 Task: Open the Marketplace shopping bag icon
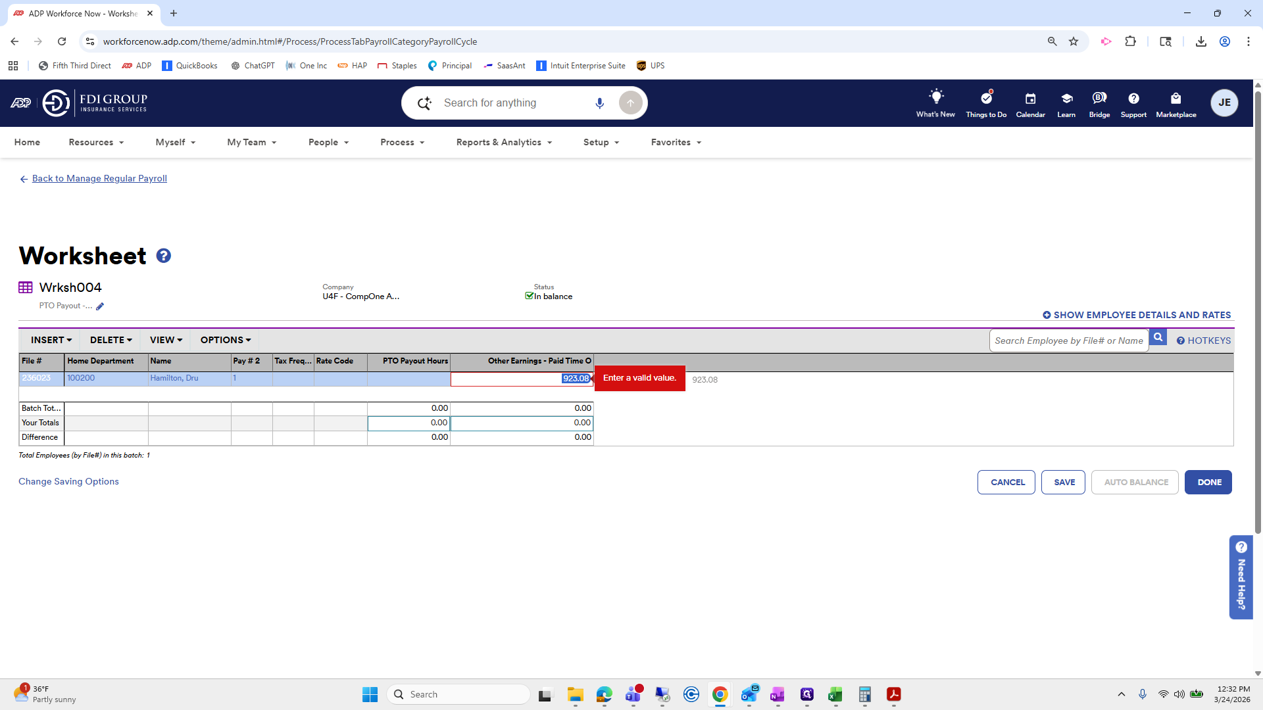click(x=1176, y=99)
